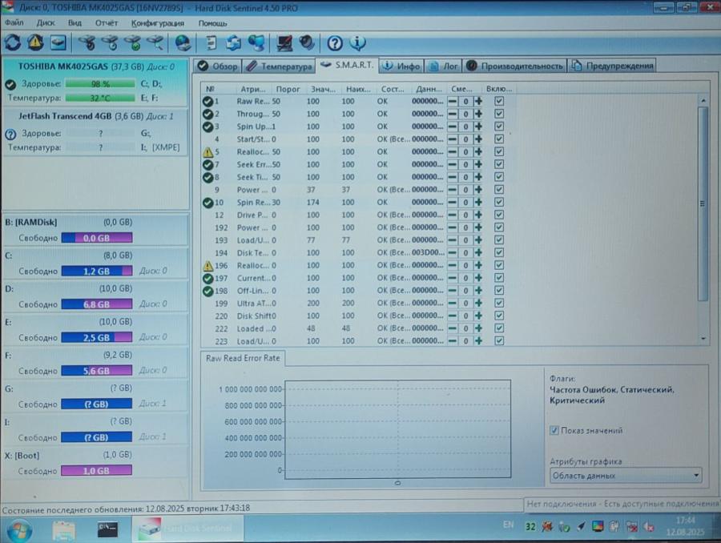Increase offset with plus on row 1 Raw Re...

tap(479, 101)
